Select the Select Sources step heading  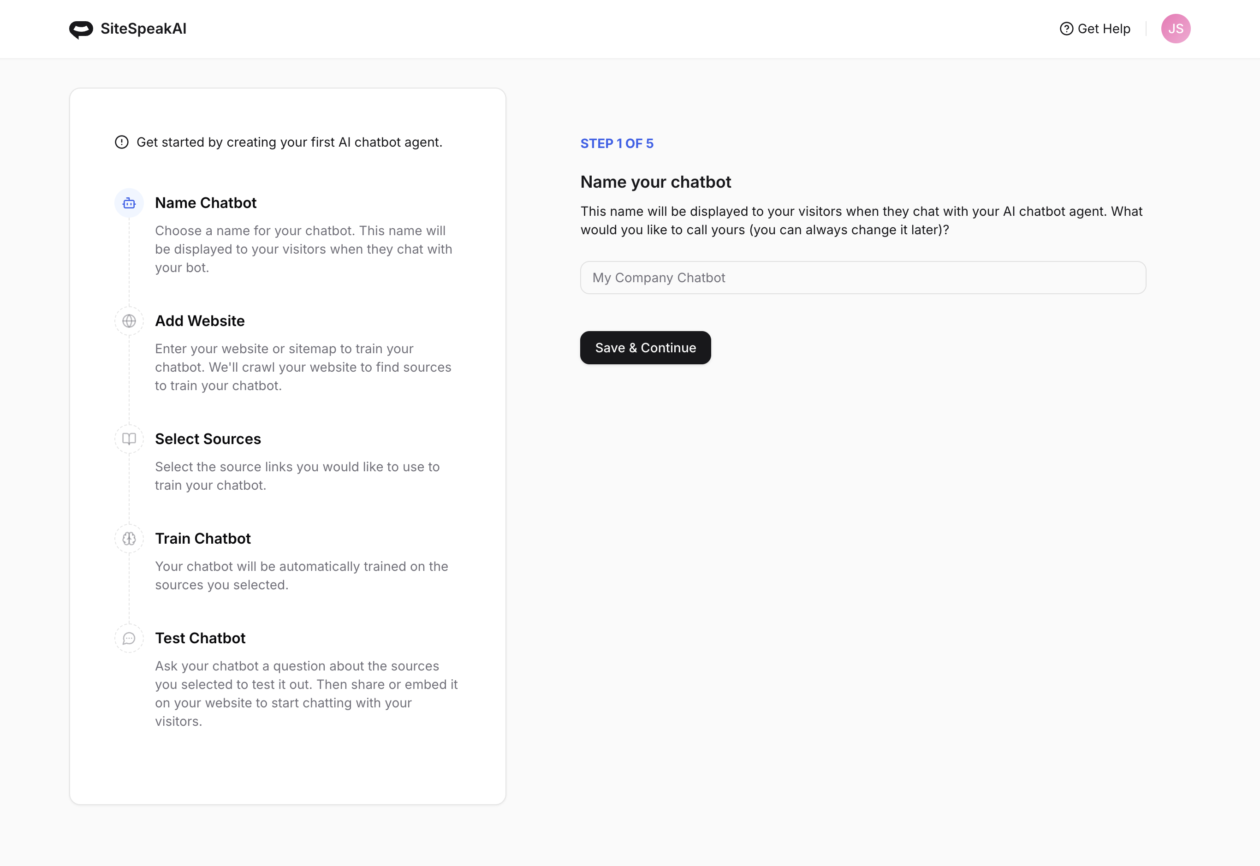[x=208, y=439]
